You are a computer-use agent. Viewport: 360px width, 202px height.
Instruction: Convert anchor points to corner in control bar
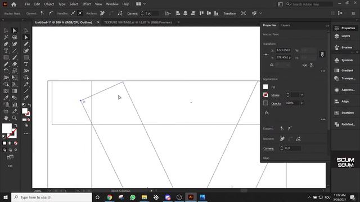tap(42, 13)
